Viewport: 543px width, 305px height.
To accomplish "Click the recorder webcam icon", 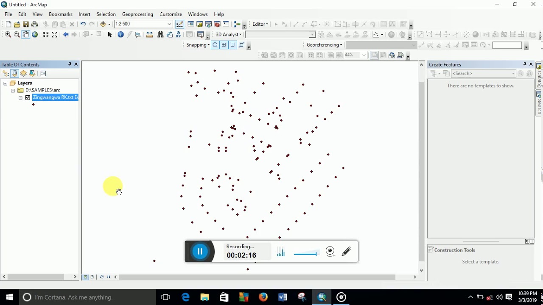I will [330, 252].
